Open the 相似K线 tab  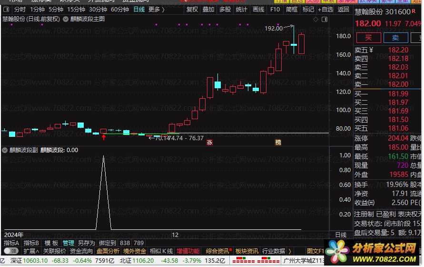(161, 251)
